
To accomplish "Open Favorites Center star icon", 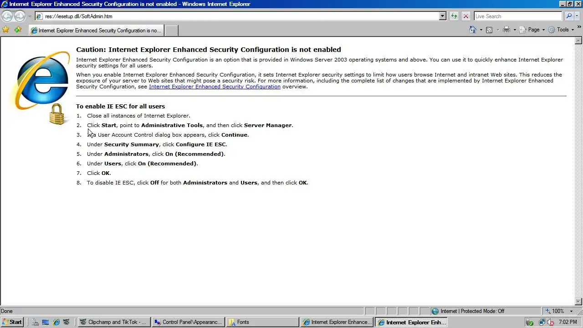I will pyautogui.click(x=6, y=30).
